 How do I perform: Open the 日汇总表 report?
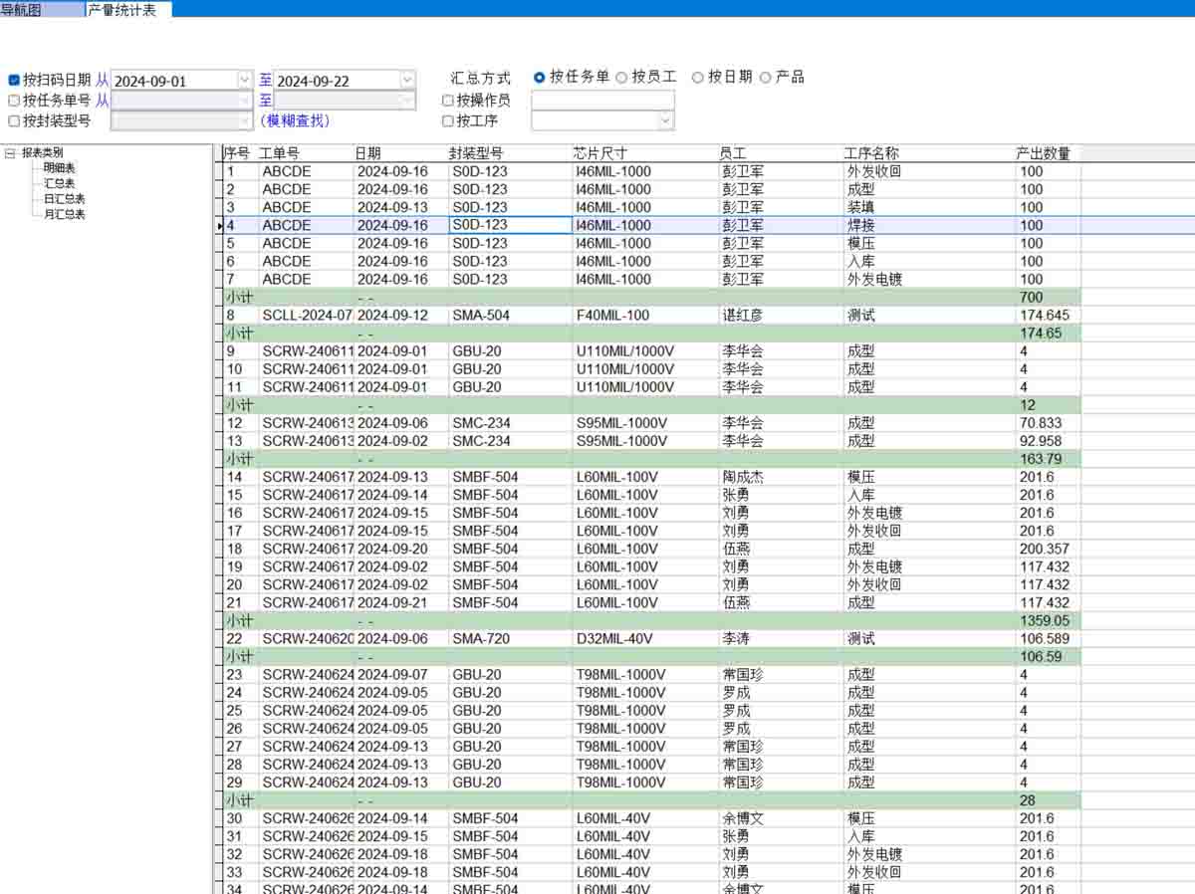coord(64,199)
